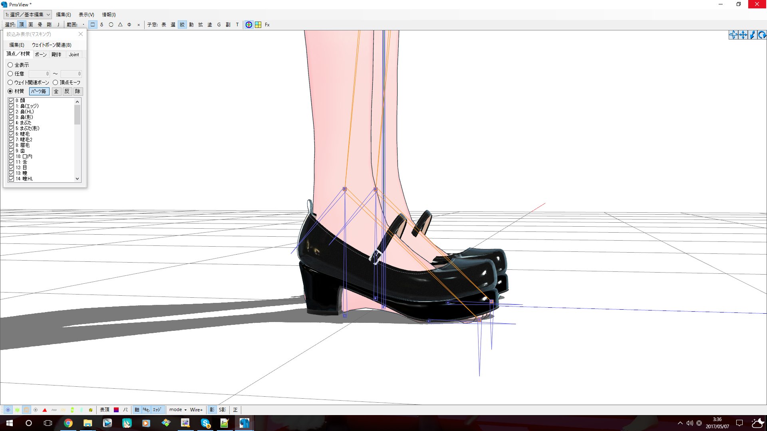Screen dimensions: 767x431
Task: Open the 動 (move) sub-window
Action: pyautogui.click(x=191, y=25)
